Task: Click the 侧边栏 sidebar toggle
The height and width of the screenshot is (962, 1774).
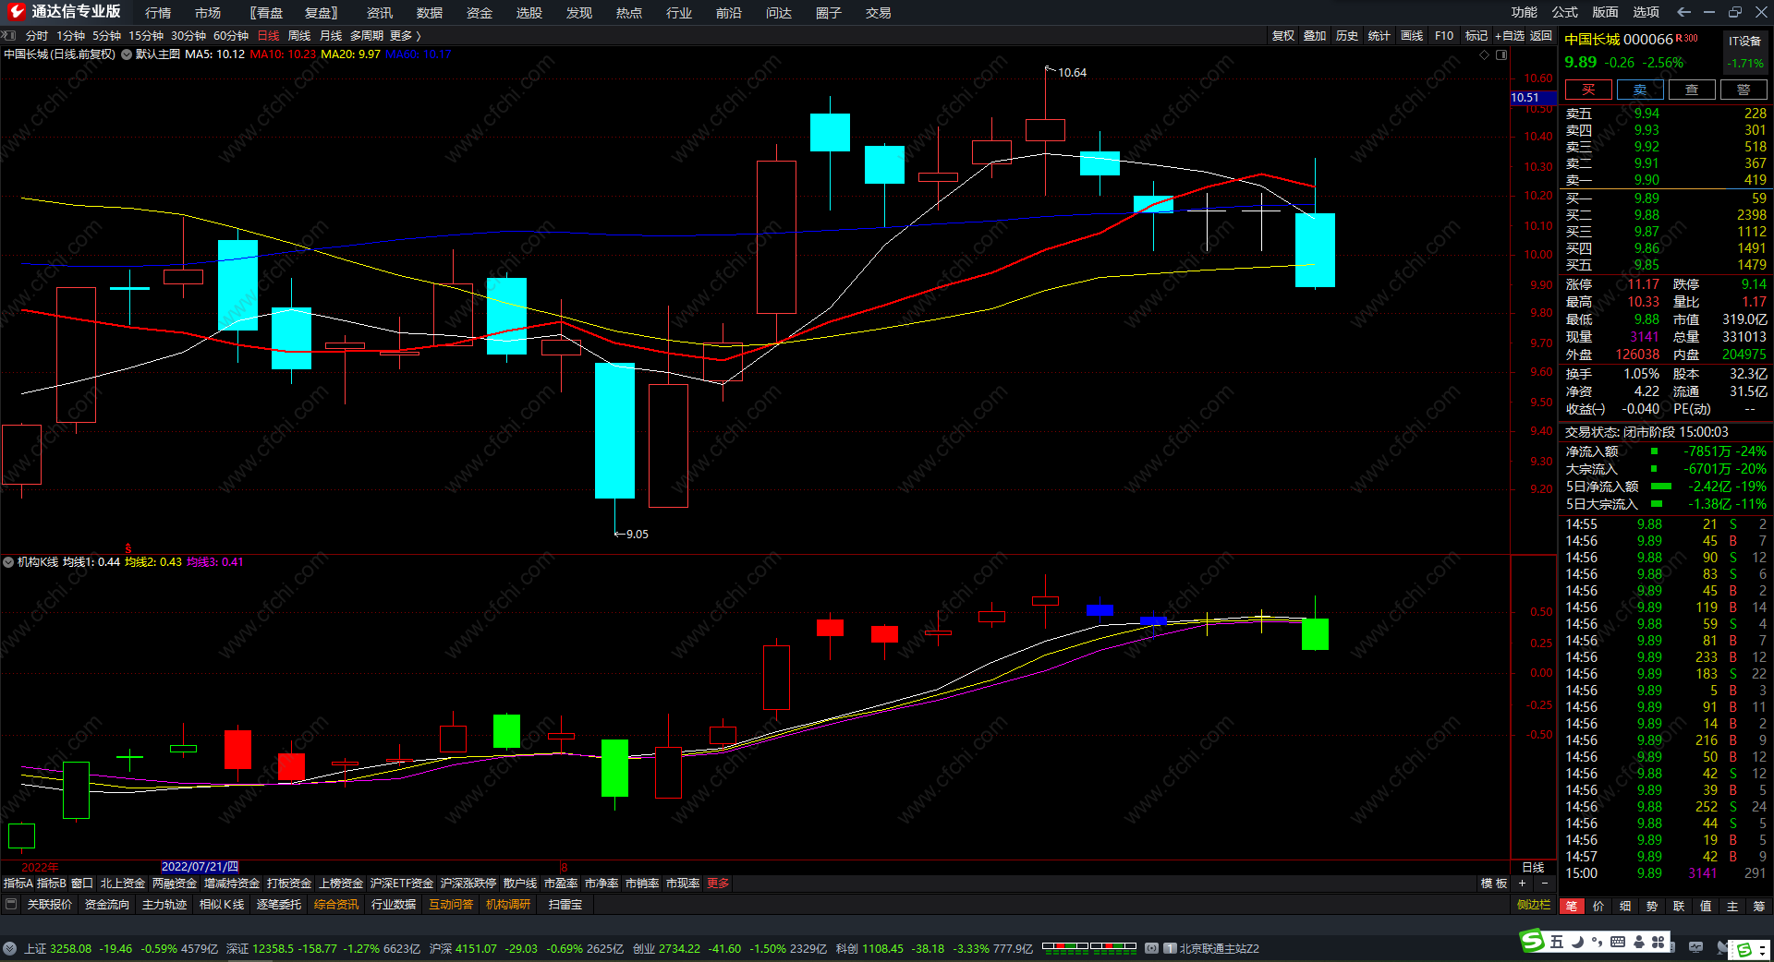Action: pyautogui.click(x=1534, y=905)
